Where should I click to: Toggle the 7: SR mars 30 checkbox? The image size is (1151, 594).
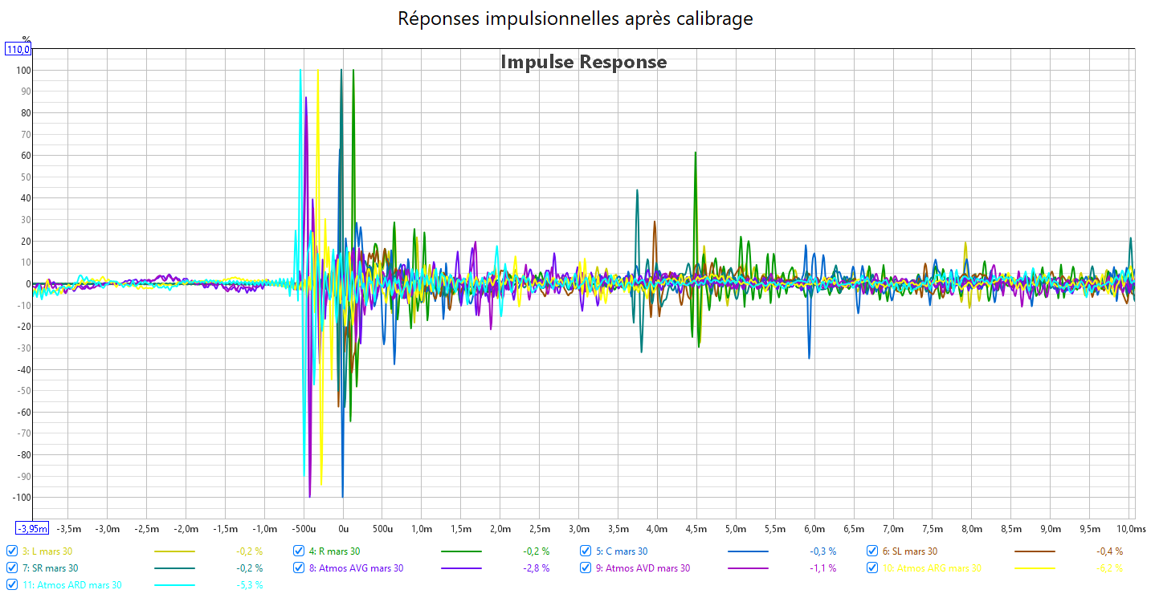pyautogui.click(x=11, y=568)
